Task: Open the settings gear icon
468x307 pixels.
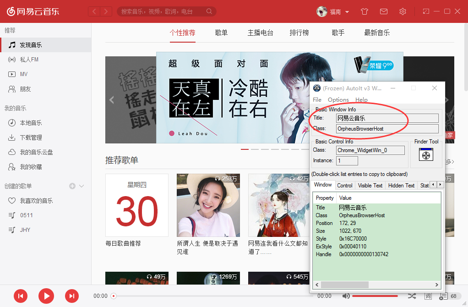Action: tap(403, 11)
